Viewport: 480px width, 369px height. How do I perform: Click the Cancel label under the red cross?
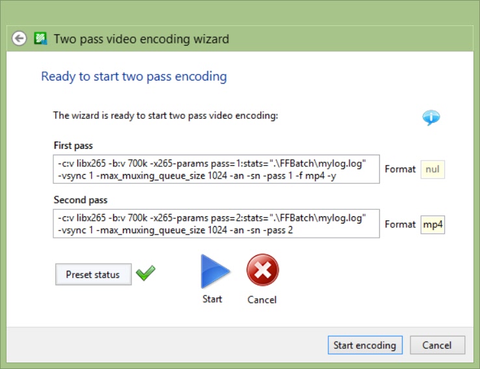tap(262, 299)
